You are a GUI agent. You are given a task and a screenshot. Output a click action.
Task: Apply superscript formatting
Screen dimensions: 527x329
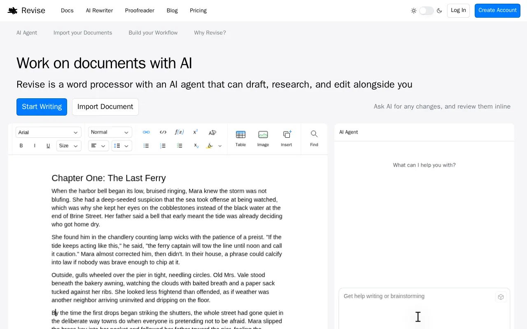(196, 132)
